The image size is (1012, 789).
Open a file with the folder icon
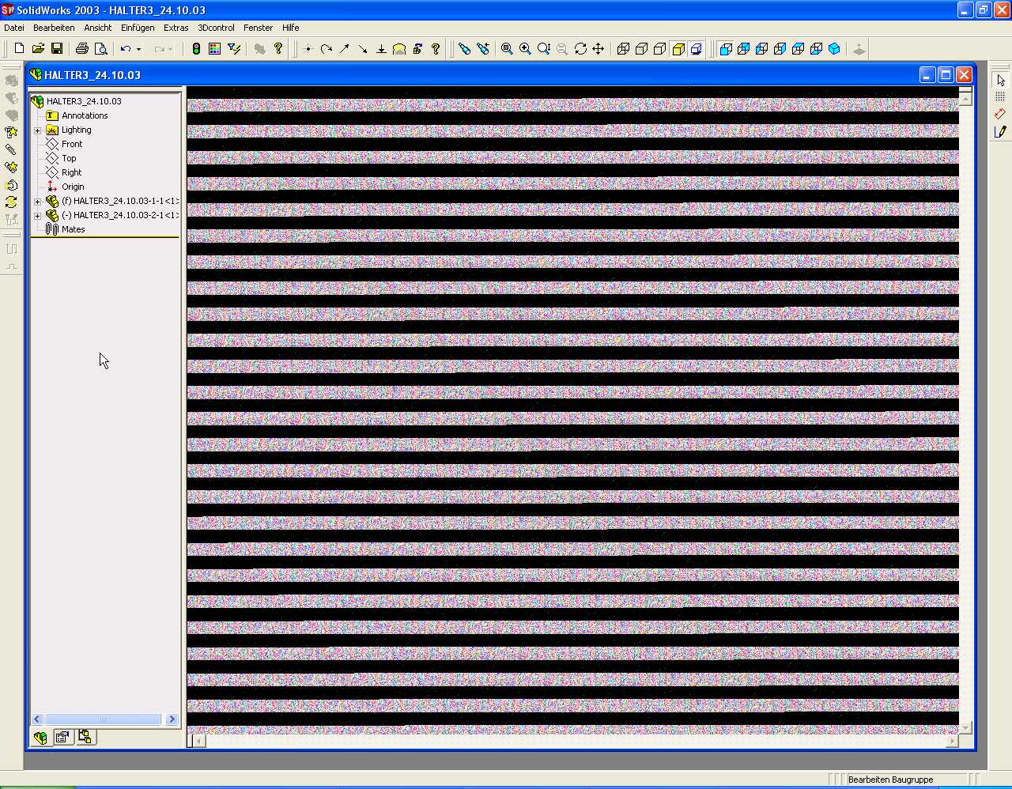pos(38,49)
